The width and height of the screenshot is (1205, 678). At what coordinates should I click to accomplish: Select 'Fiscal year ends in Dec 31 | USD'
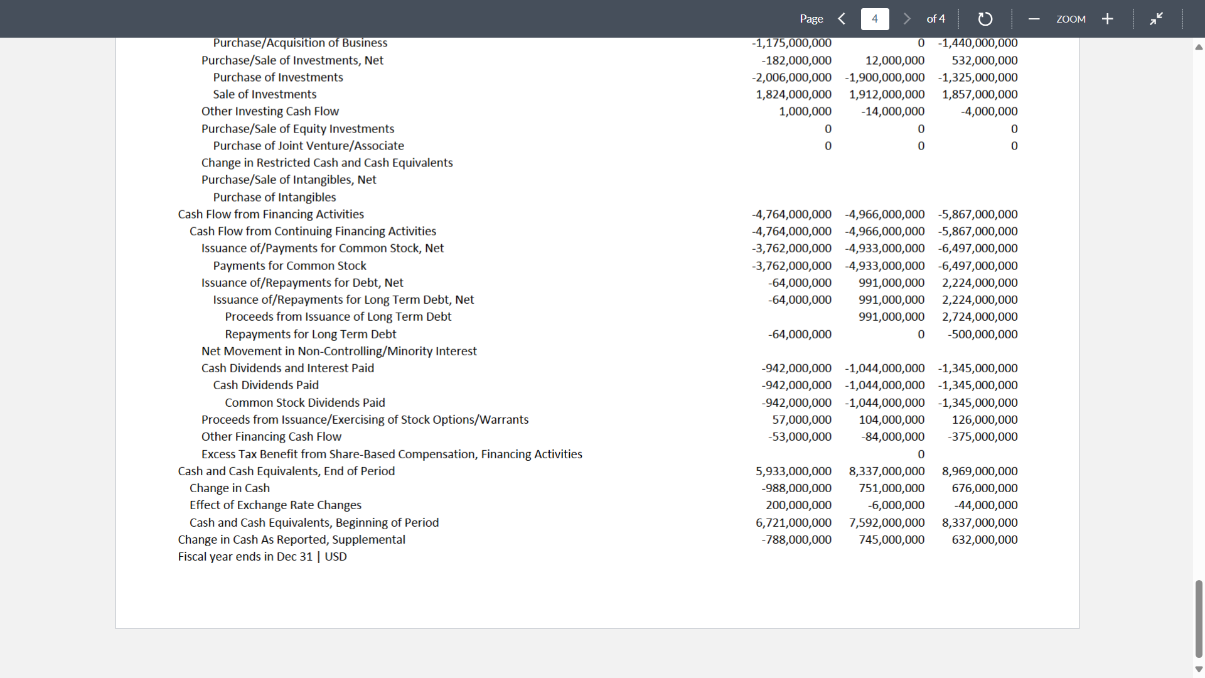(262, 556)
